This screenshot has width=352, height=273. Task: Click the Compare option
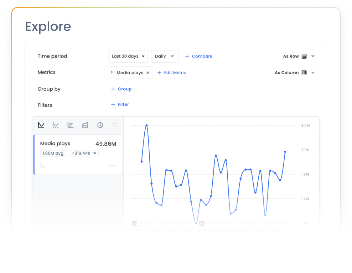click(x=198, y=56)
